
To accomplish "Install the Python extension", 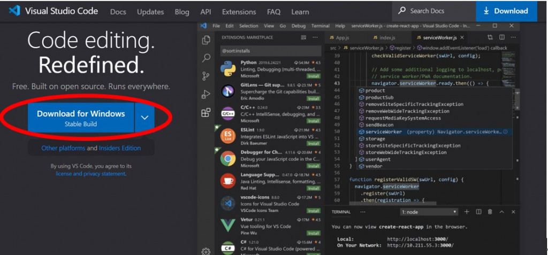I will pos(314,76).
